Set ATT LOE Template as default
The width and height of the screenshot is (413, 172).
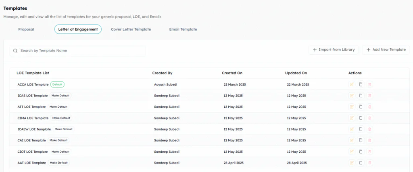click(x=58, y=107)
